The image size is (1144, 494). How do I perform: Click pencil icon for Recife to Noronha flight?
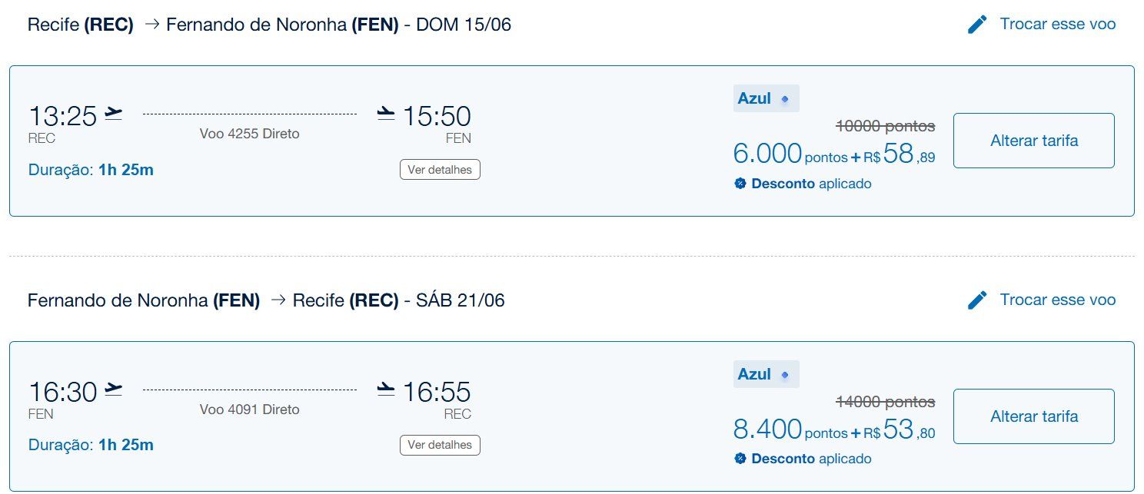pos(977,25)
